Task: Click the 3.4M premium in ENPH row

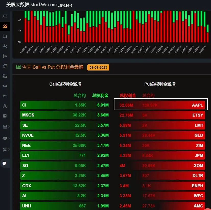Action: click(124, 186)
